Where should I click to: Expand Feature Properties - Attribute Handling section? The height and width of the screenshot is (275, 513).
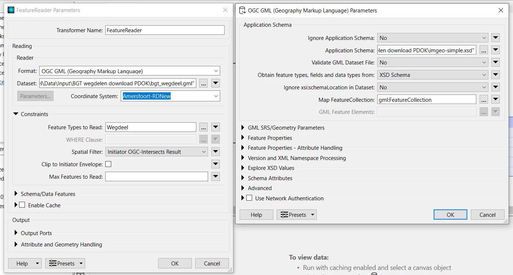[243, 148]
